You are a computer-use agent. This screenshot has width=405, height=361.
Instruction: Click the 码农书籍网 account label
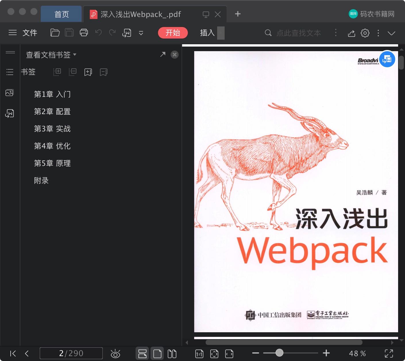click(x=372, y=14)
